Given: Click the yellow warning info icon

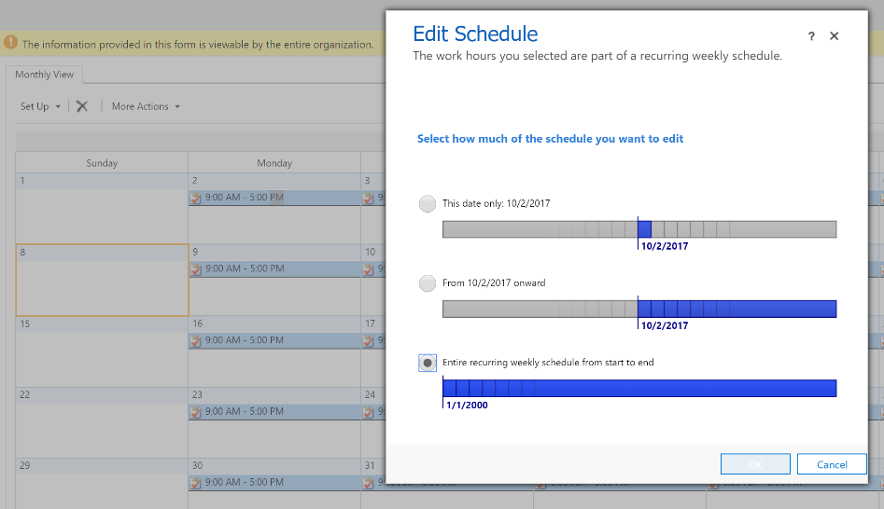Looking at the screenshot, I should tap(10, 43).
